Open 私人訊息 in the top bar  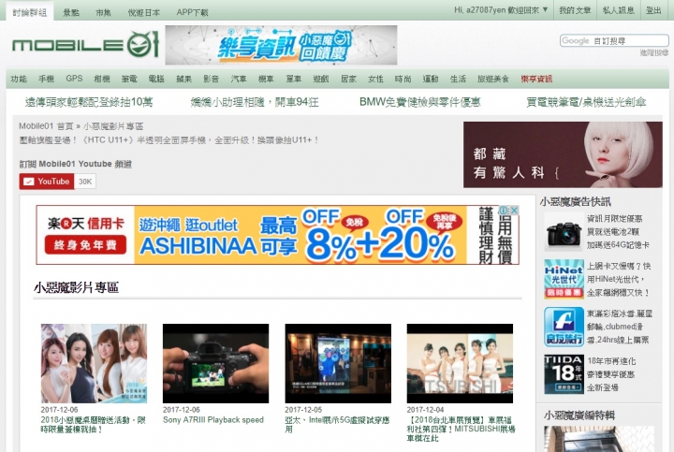click(618, 10)
